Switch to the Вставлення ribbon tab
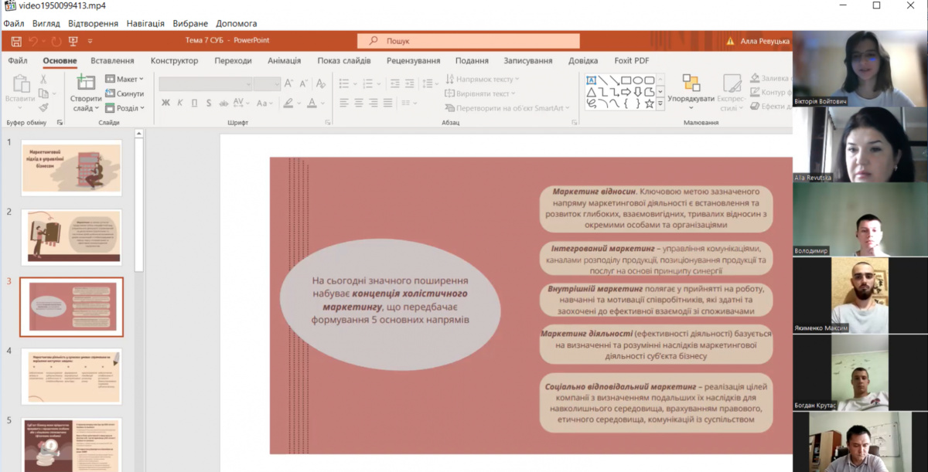This screenshot has height=472, width=928. coord(112,61)
